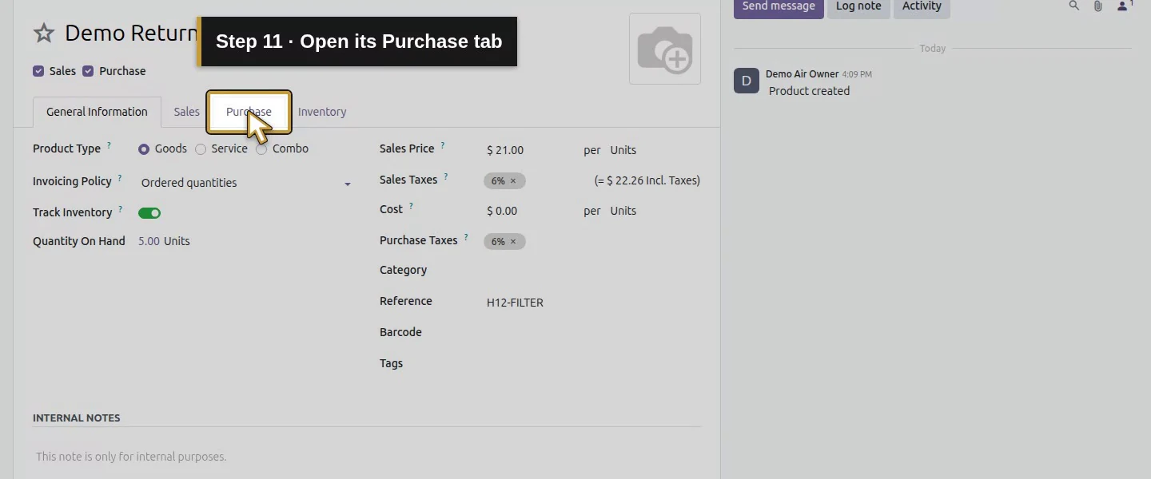Switch to General Information tab

[97, 112]
